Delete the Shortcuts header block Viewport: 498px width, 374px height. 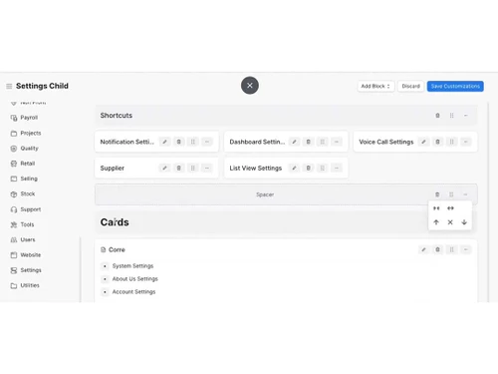pyautogui.click(x=437, y=116)
